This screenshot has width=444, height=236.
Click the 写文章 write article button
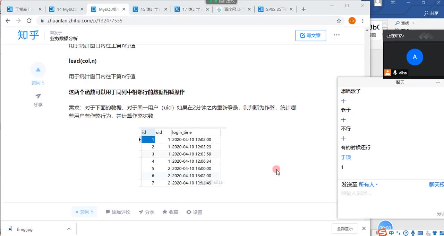(x=310, y=35)
